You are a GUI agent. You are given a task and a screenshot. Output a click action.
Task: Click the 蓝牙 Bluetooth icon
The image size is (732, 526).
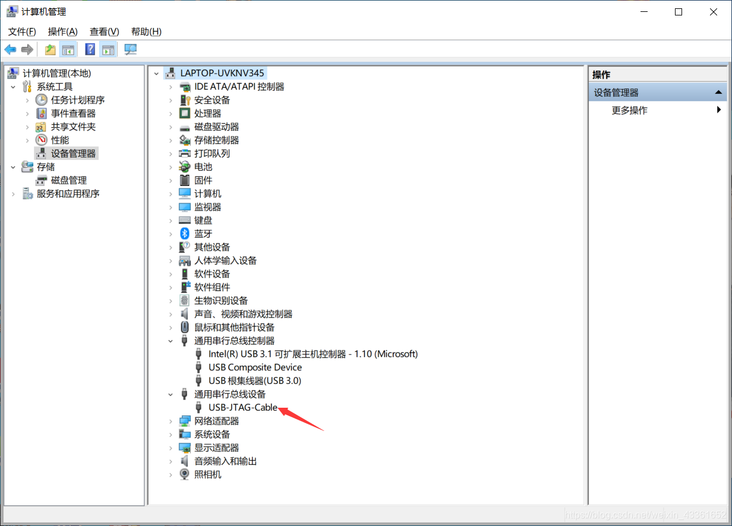[185, 234]
